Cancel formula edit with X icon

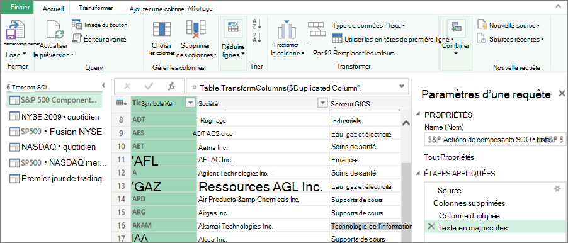pos(127,86)
